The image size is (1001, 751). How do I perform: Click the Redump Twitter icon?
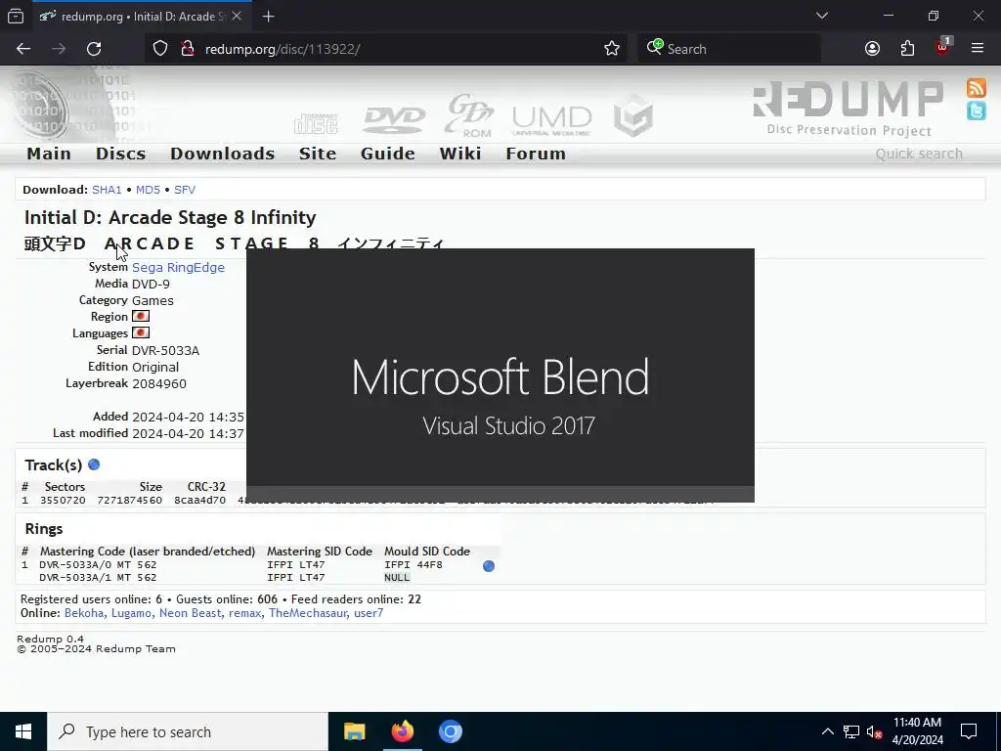tap(976, 111)
